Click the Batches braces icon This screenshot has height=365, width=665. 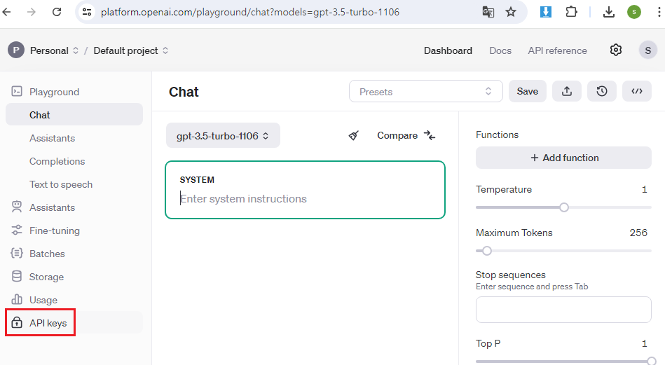pyautogui.click(x=17, y=253)
